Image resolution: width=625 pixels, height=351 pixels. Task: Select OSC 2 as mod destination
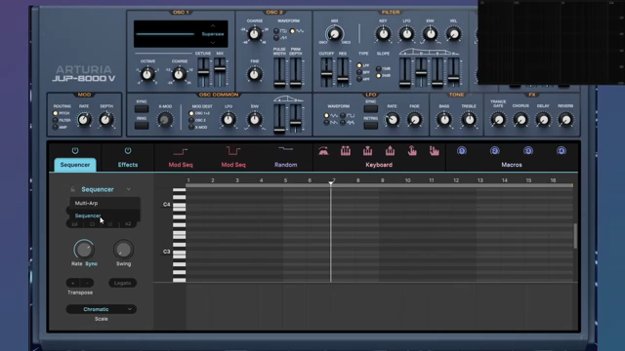tap(191, 120)
